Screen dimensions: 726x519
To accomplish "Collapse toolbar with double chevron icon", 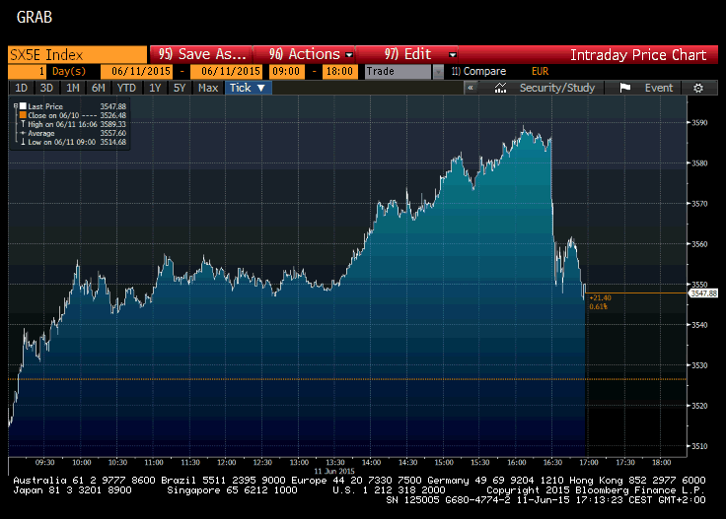I will [x=471, y=88].
